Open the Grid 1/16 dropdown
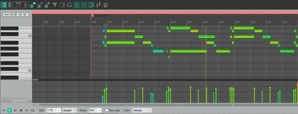Screen dimensions: 298x114 coord(54,110)
